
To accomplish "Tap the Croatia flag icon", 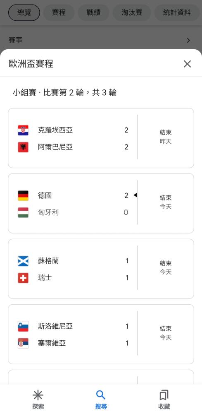I will pos(23,130).
